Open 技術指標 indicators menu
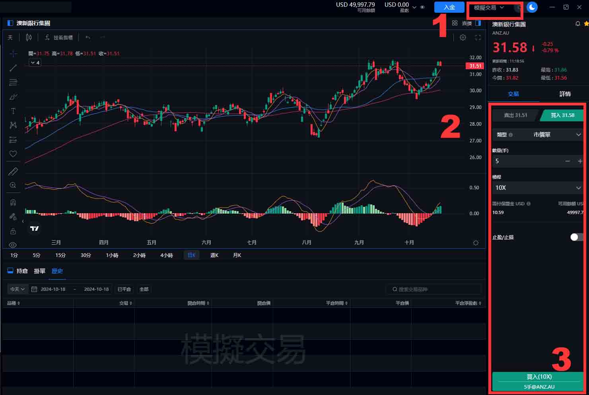 coord(59,37)
